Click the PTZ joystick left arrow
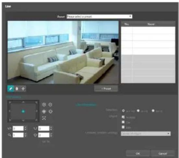The width and height of the screenshot is (179, 158). [10, 111]
